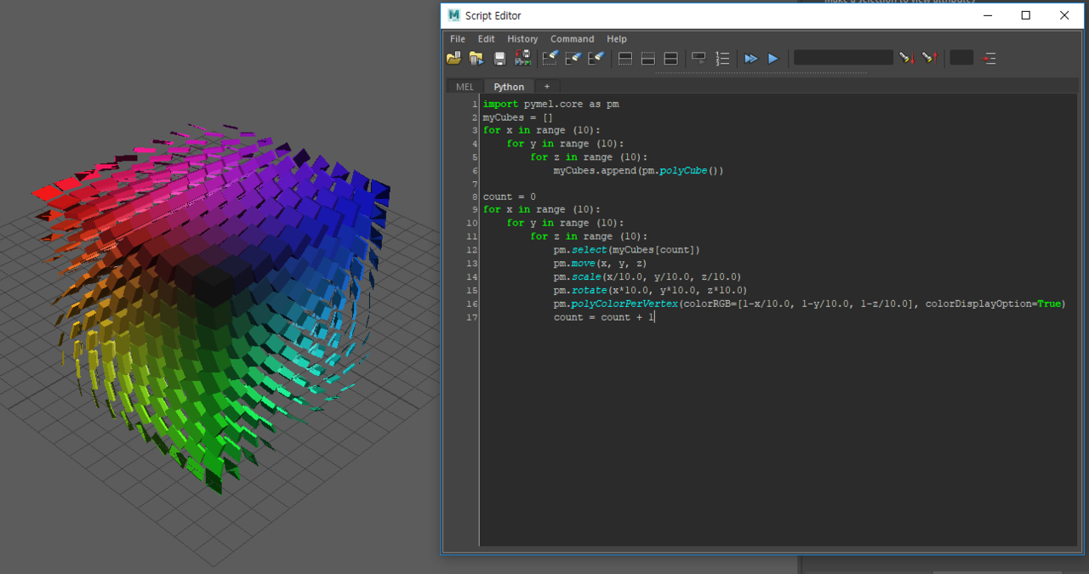Add a new script tab with plus
Viewport: 1089px width, 574px height.
point(547,87)
